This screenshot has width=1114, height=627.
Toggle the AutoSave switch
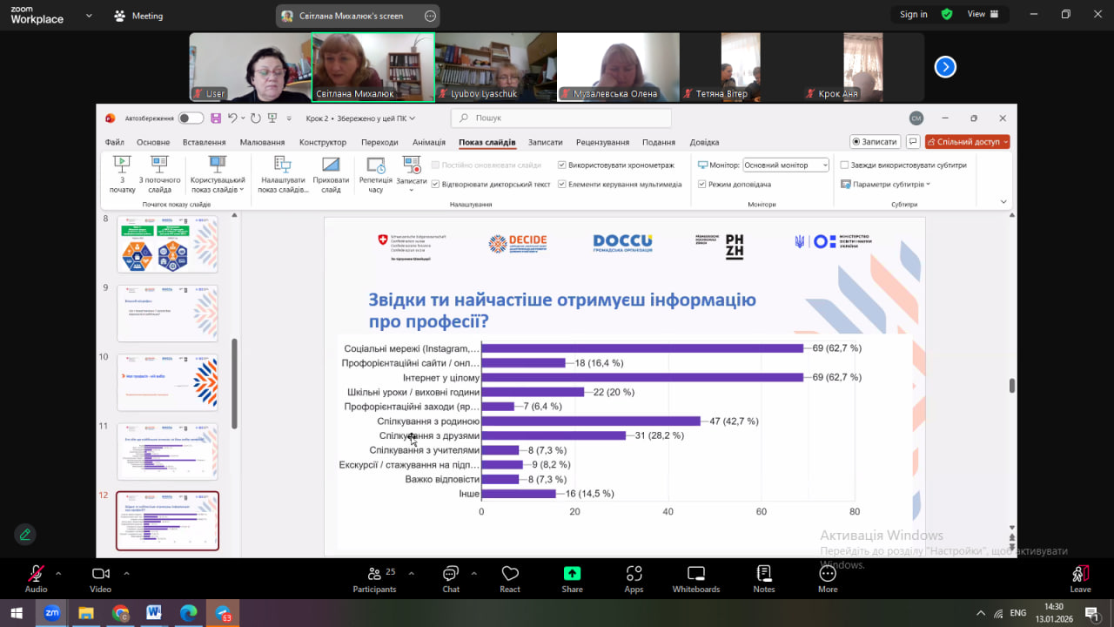tap(191, 118)
